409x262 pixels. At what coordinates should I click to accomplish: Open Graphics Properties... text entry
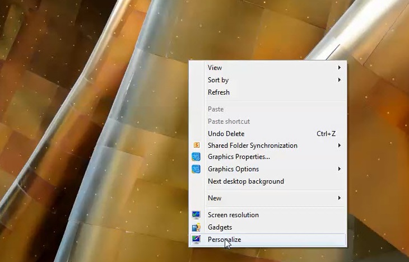click(x=239, y=157)
